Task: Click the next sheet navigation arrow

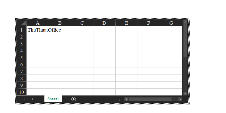Action: pyautogui.click(x=32, y=99)
